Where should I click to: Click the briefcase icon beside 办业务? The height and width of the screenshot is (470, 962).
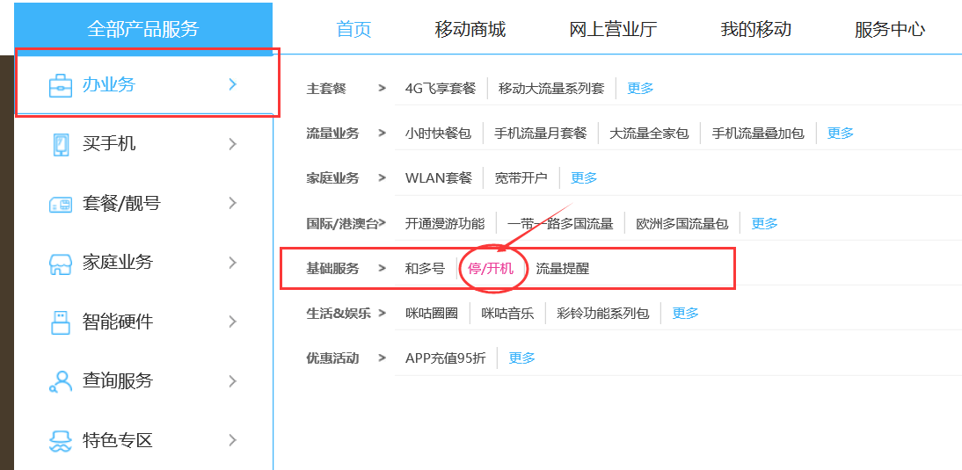coord(60,85)
